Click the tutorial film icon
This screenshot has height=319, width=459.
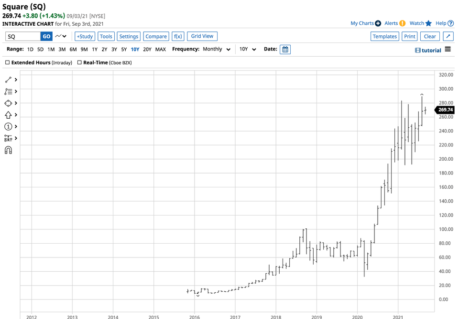coord(418,51)
